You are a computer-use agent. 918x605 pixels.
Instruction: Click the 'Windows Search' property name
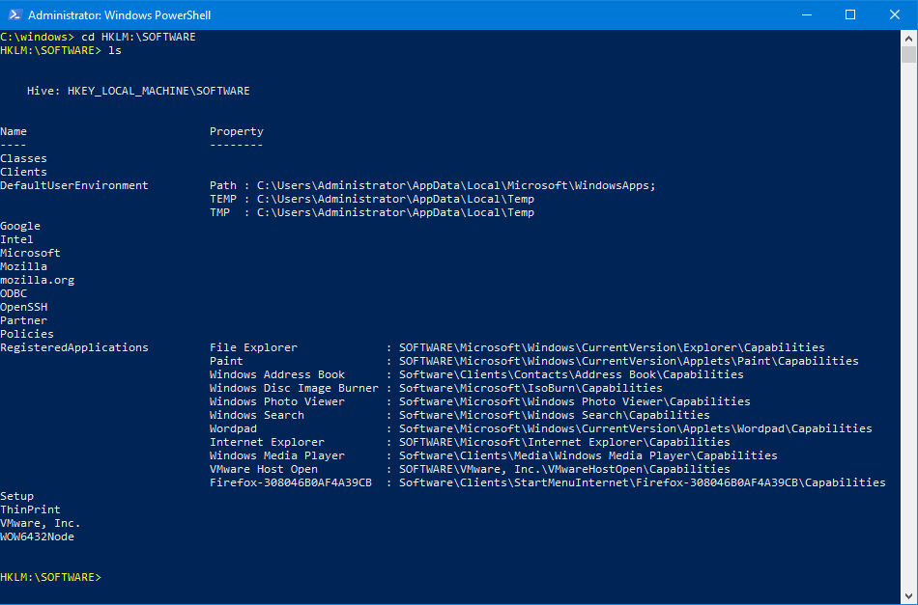coord(257,415)
